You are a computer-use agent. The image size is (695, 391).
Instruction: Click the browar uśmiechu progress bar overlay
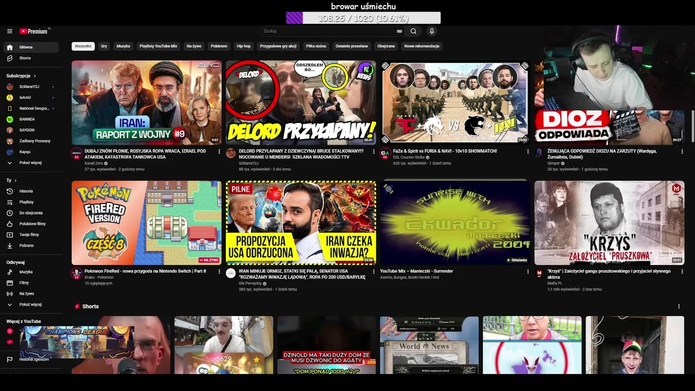(x=363, y=18)
